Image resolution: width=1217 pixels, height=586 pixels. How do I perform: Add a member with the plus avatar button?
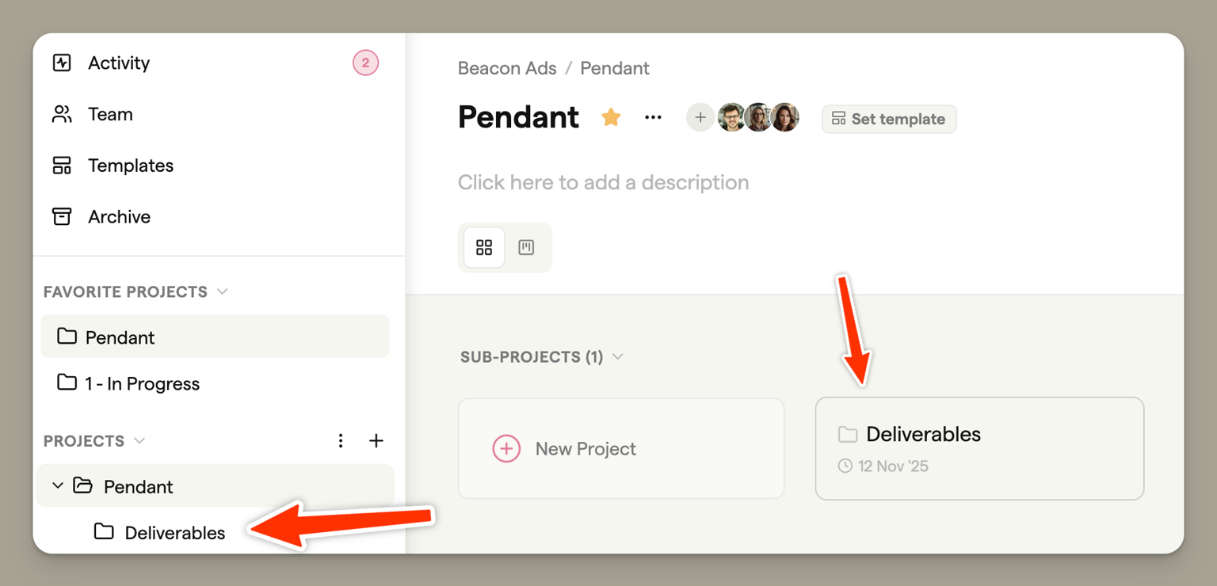coord(700,117)
